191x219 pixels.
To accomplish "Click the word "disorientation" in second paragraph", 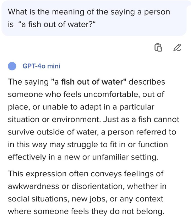I will click(x=98, y=186).
